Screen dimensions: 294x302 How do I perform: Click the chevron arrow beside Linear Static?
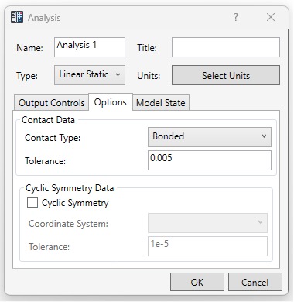118,75
